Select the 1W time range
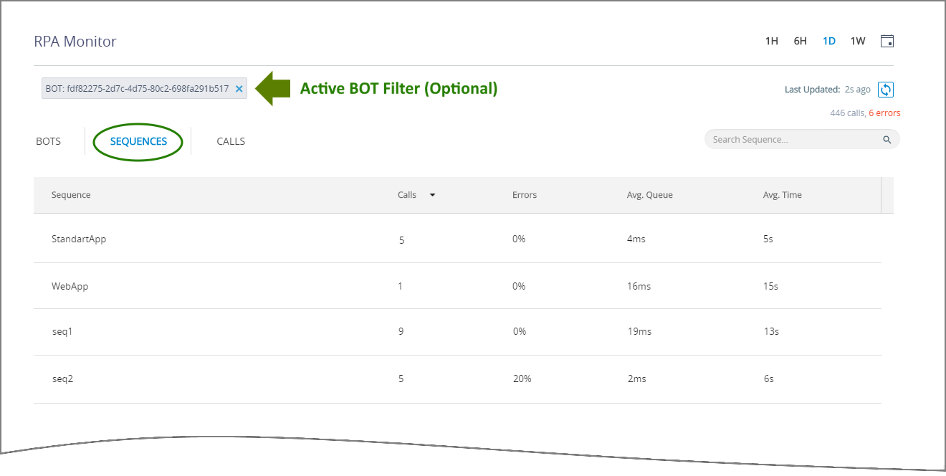The height and width of the screenshot is (476, 946). click(x=858, y=41)
